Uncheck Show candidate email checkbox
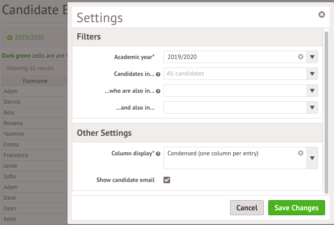This screenshot has height=225, width=334. pyautogui.click(x=167, y=180)
